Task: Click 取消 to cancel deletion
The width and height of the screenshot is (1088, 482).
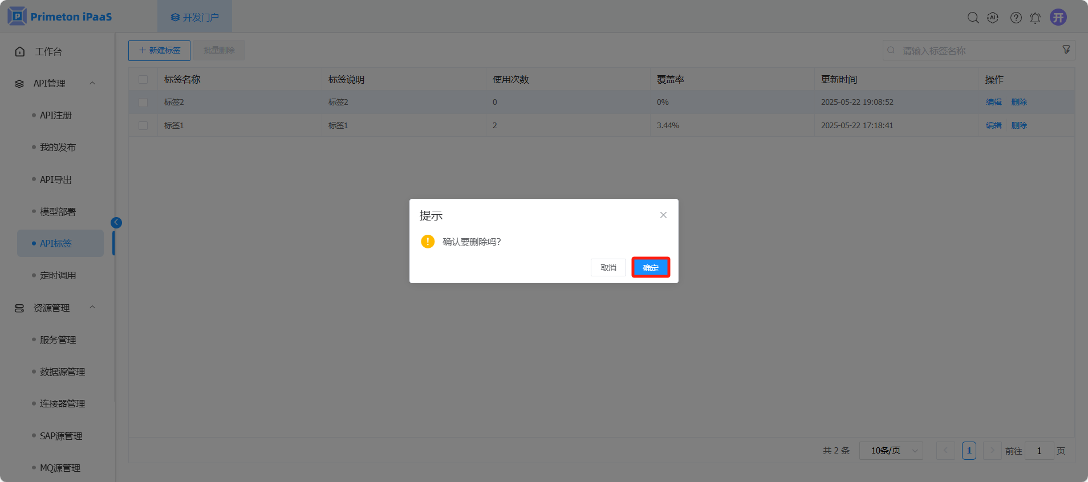Action: 608,268
